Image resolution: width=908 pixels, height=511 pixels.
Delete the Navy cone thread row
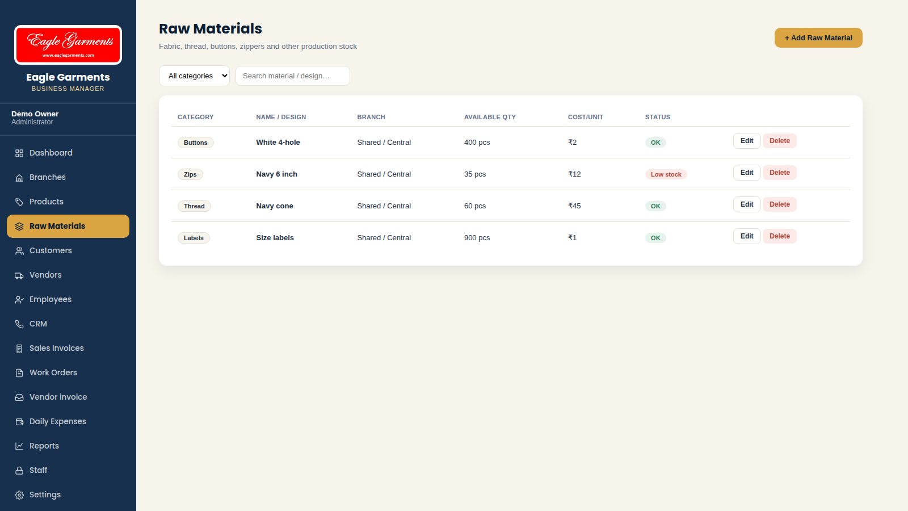point(780,204)
